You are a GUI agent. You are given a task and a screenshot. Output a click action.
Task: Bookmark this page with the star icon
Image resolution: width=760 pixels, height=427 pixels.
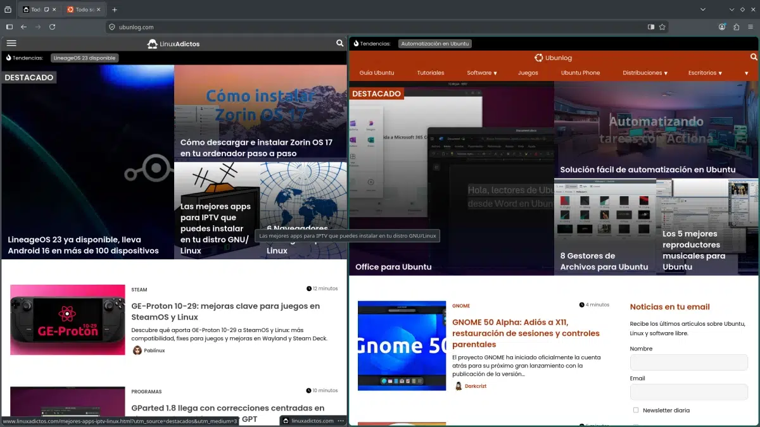point(662,27)
